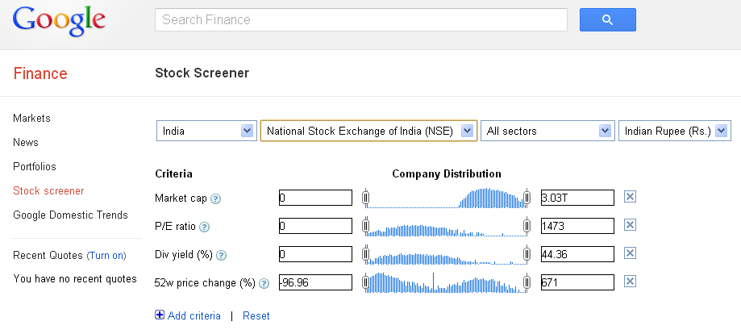The width and height of the screenshot is (741, 334).
Task: Open Portfolios from the sidebar
Action: tap(35, 166)
